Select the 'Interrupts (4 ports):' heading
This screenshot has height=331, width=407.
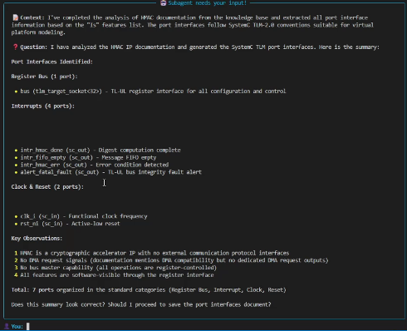click(x=43, y=106)
